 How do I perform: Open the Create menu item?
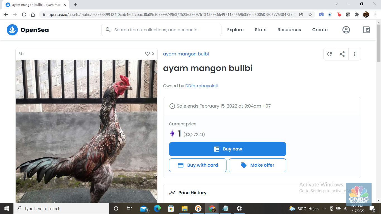pos(320,30)
